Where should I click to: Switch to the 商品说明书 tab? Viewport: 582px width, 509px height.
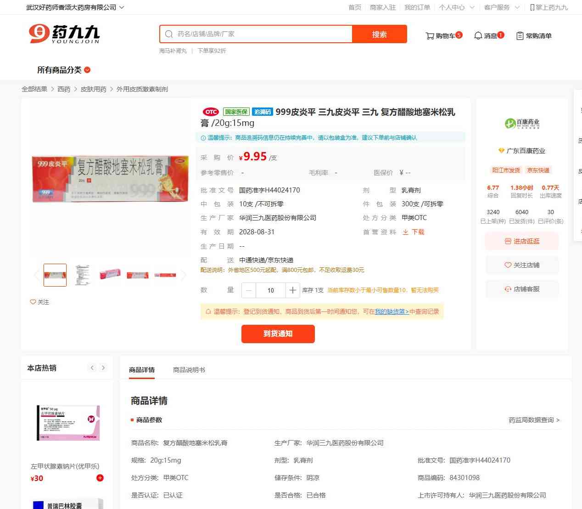189,370
